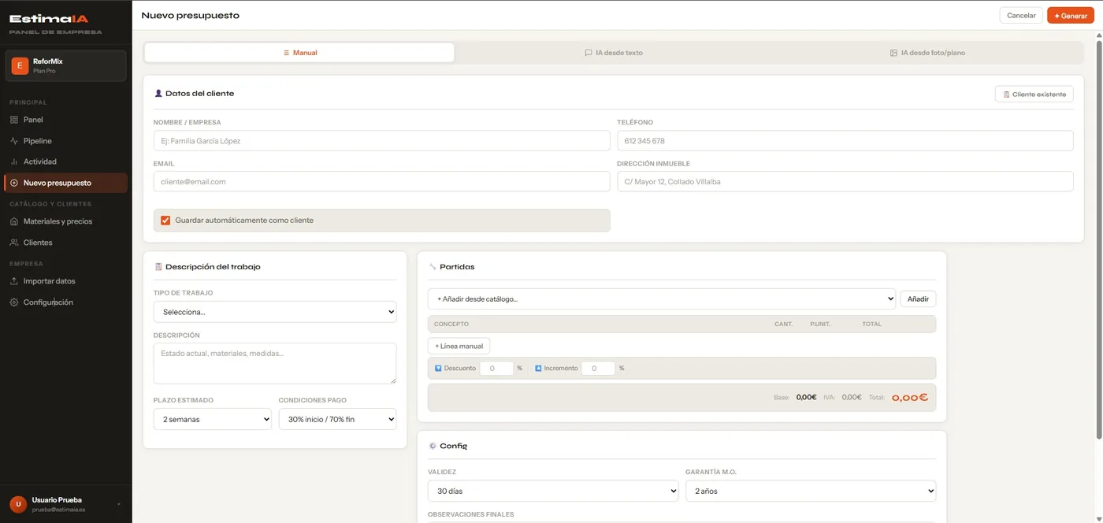The width and height of the screenshot is (1103, 523).
Task: Select the ReforMix Plan Pro company card
Action: pos(66,65)
